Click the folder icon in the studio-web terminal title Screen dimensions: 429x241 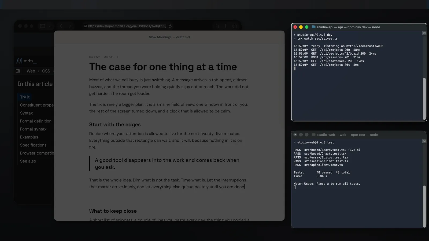point(313,135)
